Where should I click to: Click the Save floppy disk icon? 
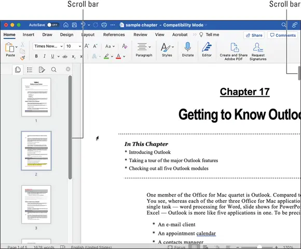[x=75, y=25]
